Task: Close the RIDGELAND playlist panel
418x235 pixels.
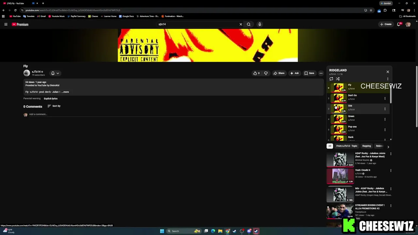Action: click(388, 71)
